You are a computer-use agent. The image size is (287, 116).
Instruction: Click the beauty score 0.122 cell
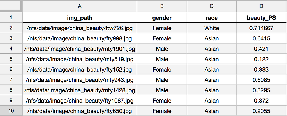point(261,59)
